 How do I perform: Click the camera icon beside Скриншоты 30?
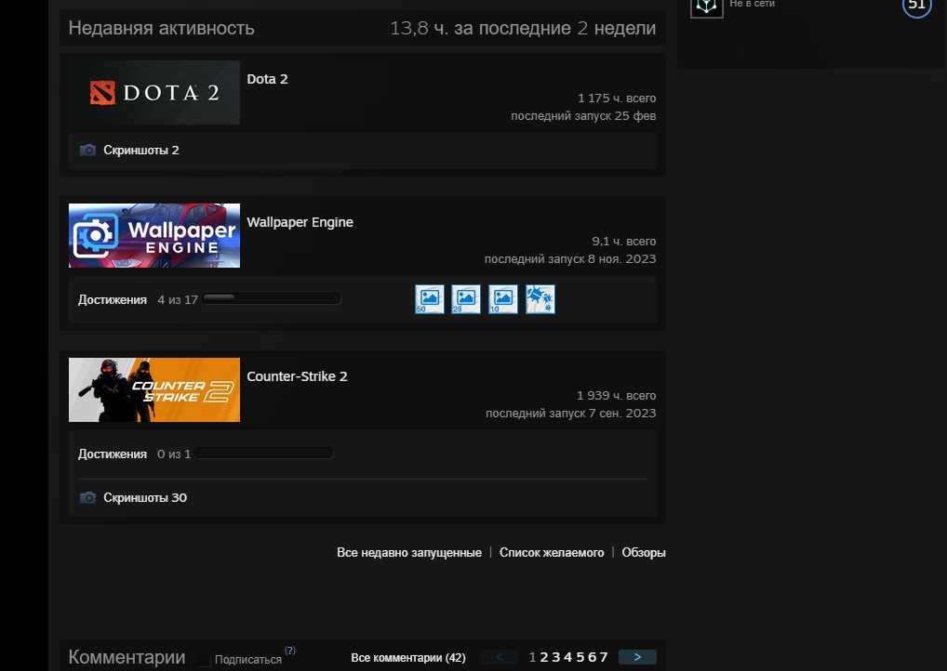coord(87,498)
